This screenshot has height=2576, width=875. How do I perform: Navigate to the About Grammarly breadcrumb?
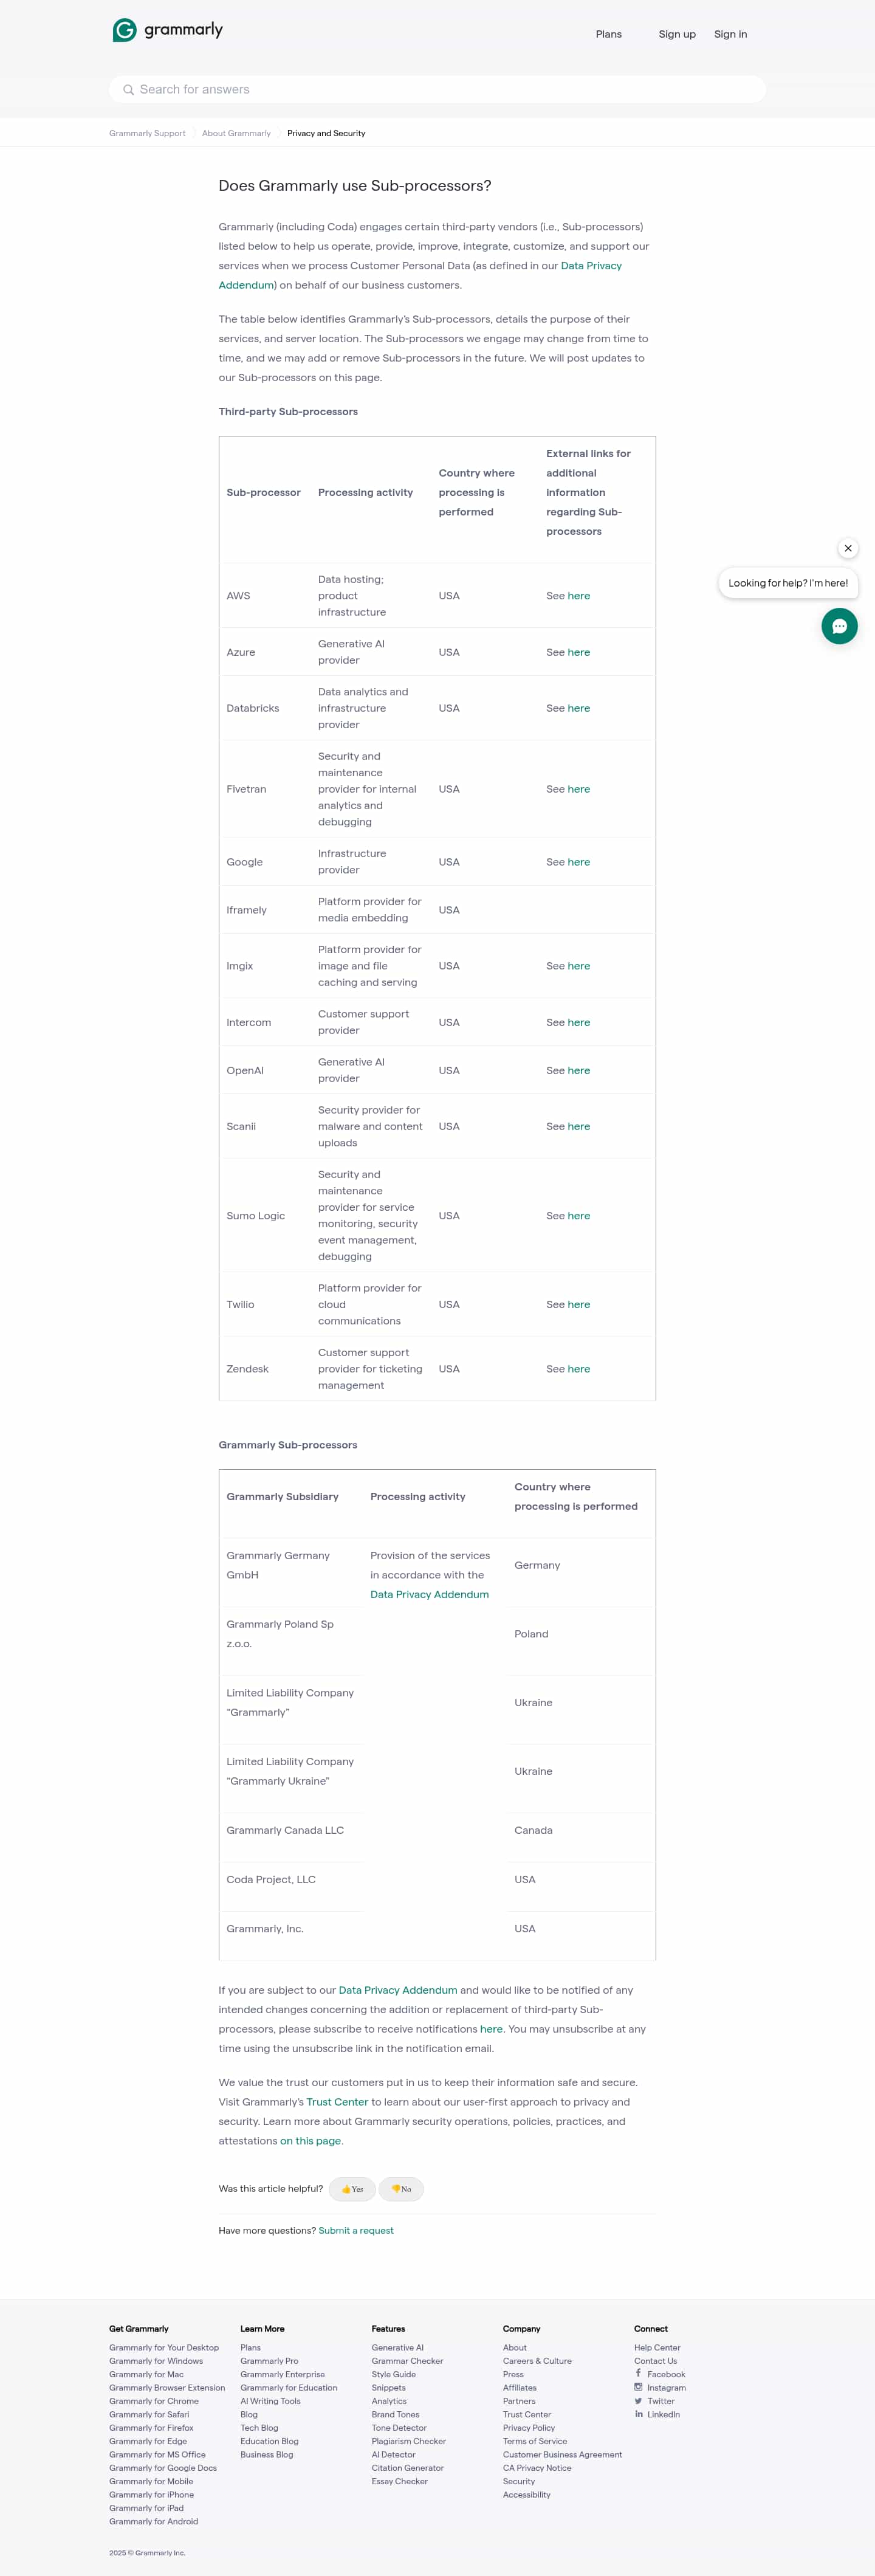click(x=236, y=133)
